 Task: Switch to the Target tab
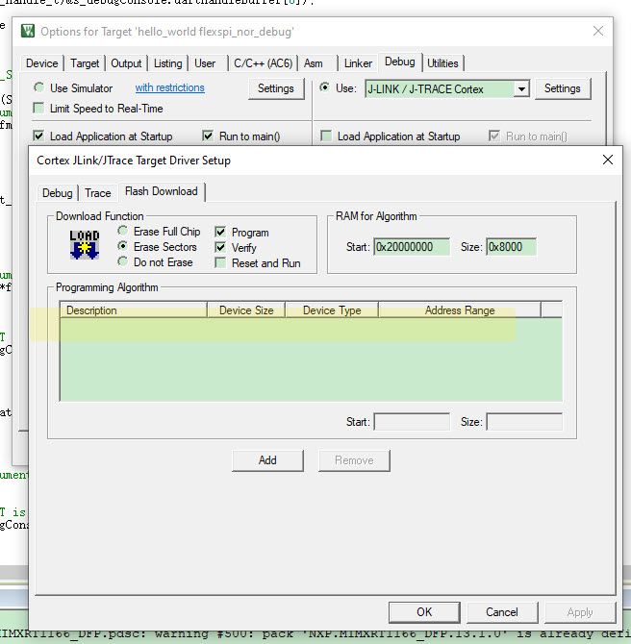tap(85, 63)
